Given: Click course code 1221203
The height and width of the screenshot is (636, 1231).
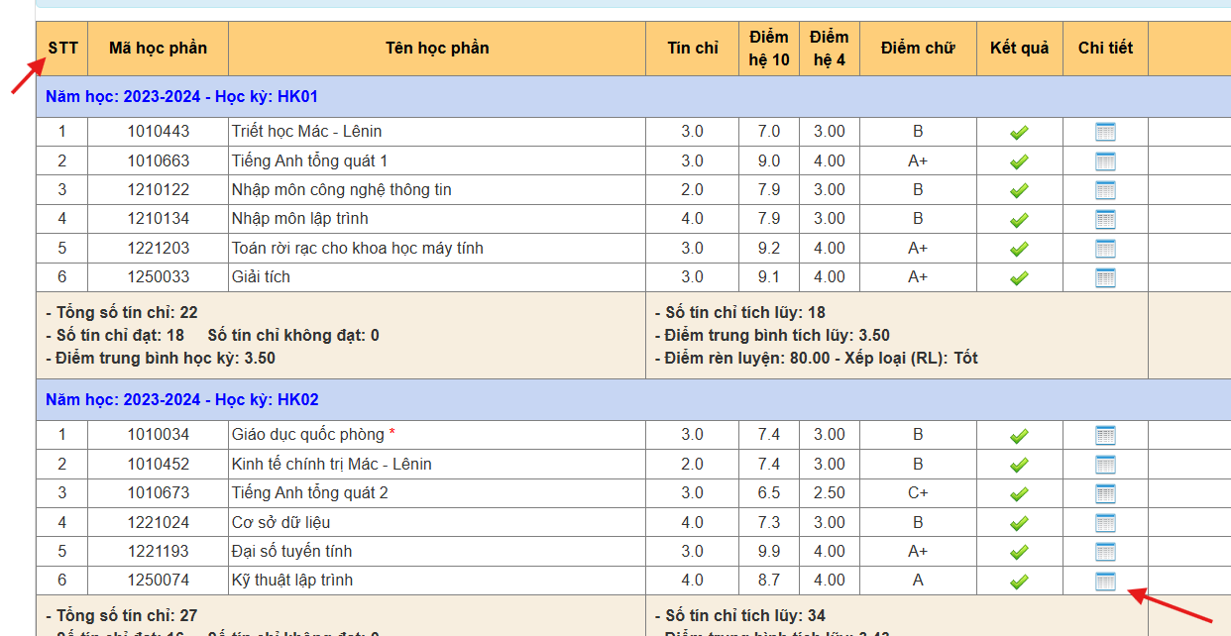Looking at the screenshot, I should pyautogui.click(x=158, y=248).
